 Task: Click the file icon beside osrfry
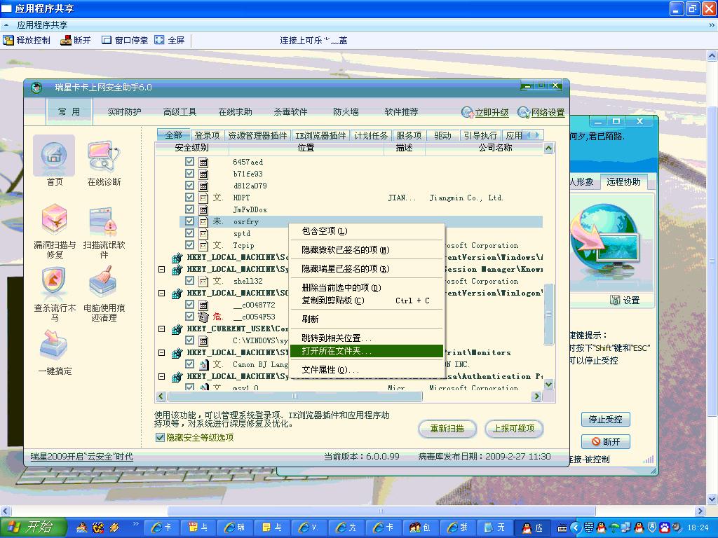[x=203, y=221]
